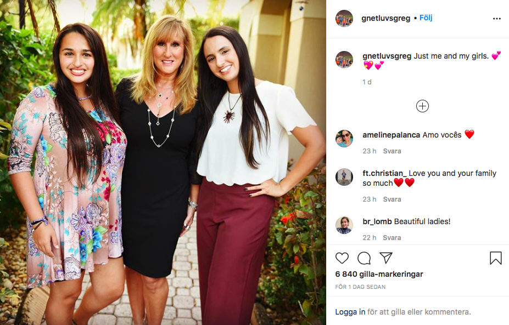This screenshot has width=509, height=325.
Task: Reply to ft.christian_ comment using Svara
Action: tap(392, 199)
